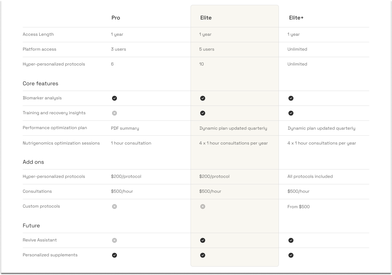Select the Pro plan column header
Viewport: 392px width, 275px height.
(116, 18)
